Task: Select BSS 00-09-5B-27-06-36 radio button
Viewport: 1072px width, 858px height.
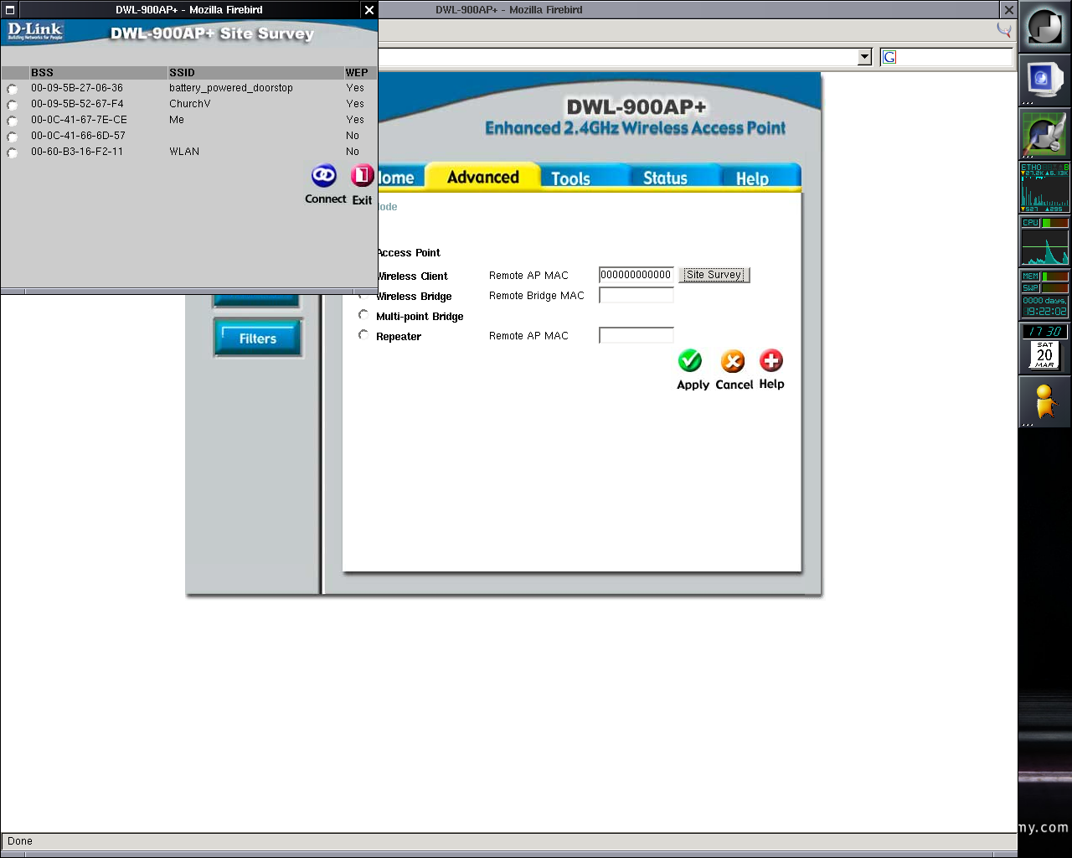Action: (x=12, y=89)
